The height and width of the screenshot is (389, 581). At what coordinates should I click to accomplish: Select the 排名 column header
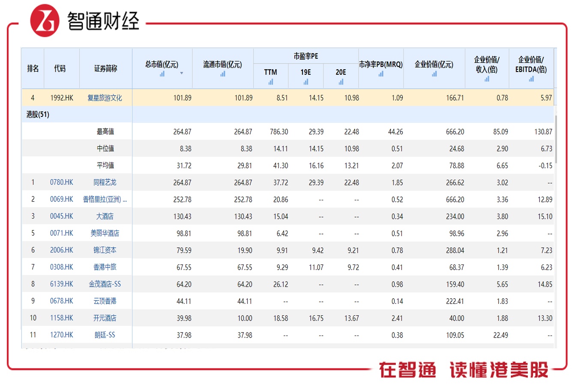click(x=33, y=68)
